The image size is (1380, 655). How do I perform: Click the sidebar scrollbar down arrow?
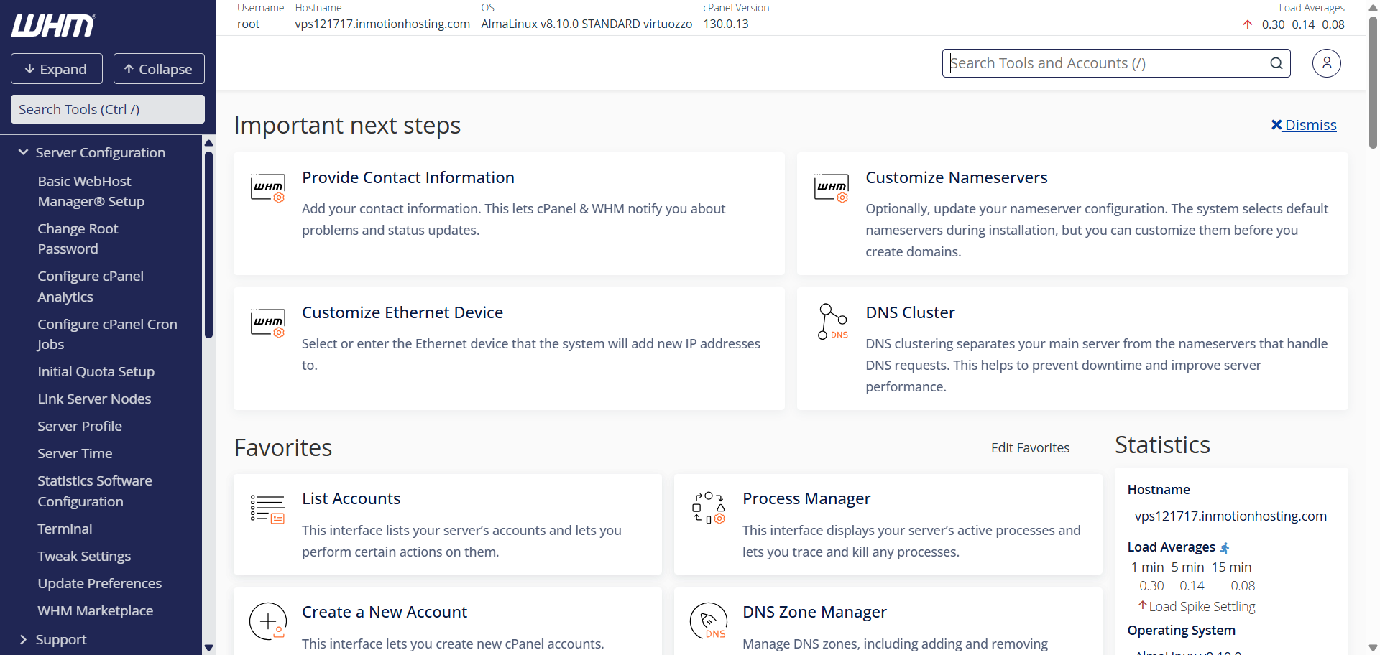[x=208, y=648]
